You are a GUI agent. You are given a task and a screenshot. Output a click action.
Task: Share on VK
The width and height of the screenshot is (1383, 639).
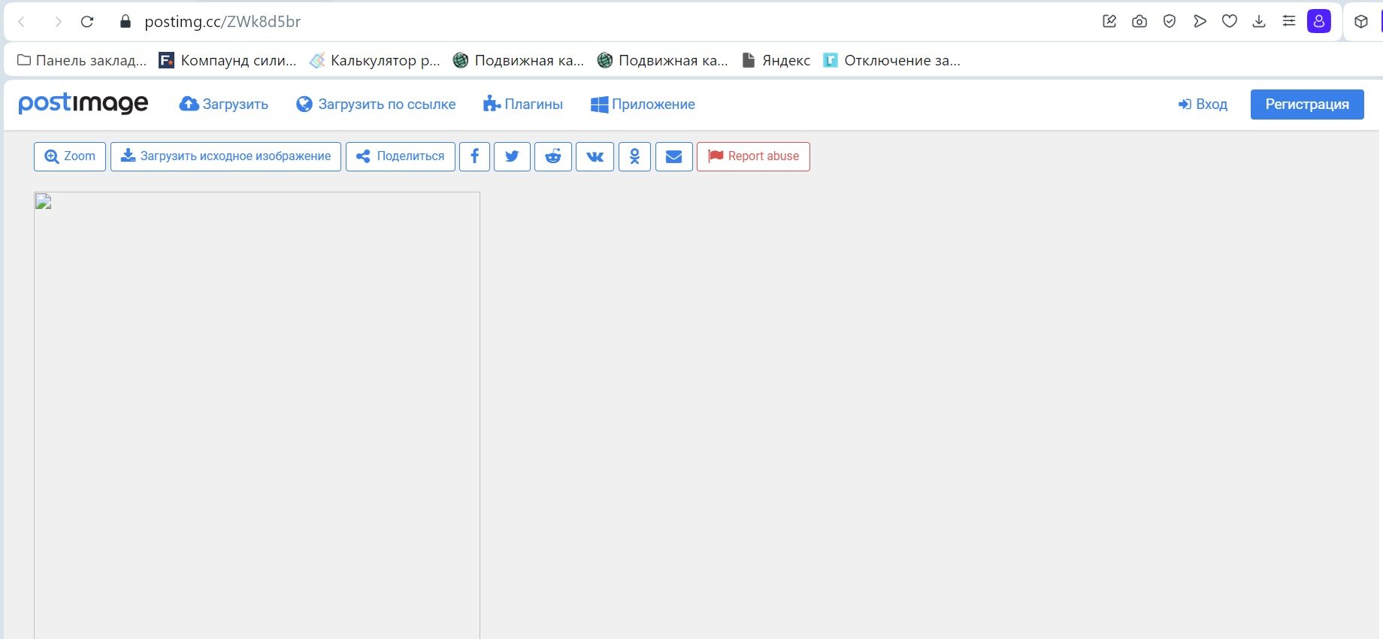[x=595, y=156]
